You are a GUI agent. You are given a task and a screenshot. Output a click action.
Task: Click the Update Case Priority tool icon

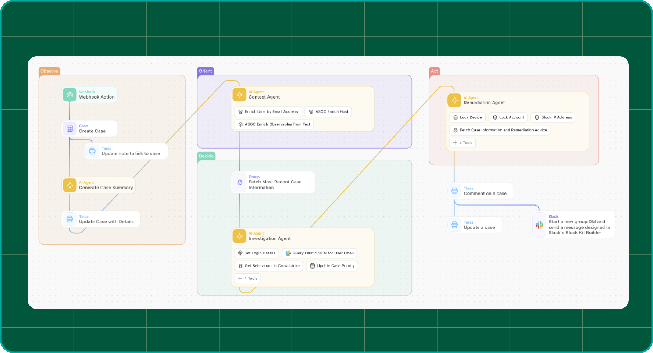point(313,266)
